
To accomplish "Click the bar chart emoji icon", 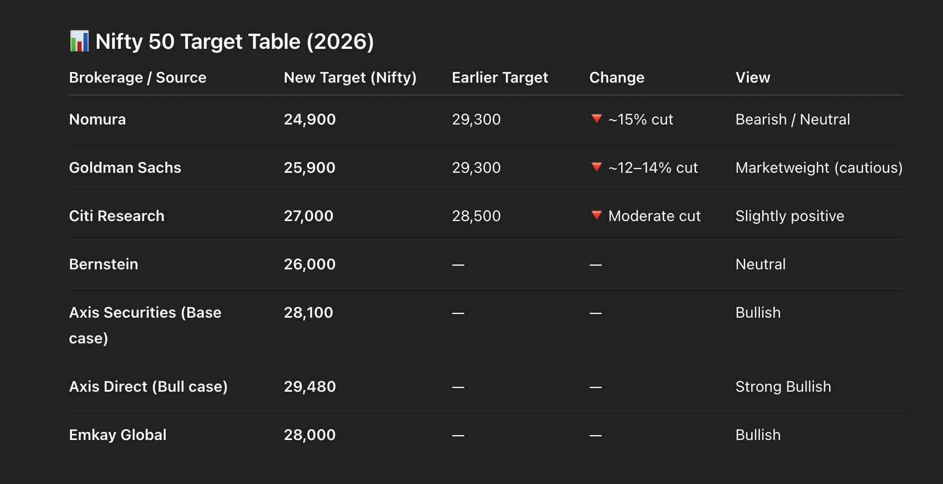I will [79, 41].
